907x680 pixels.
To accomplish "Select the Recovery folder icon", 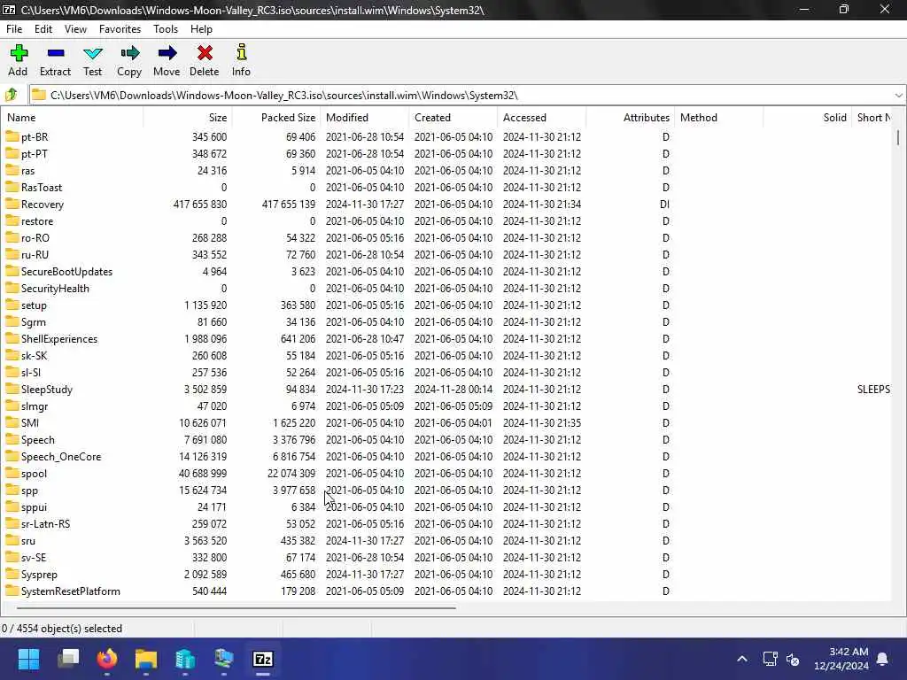I will pyautogui.click(x=12, y=204).
